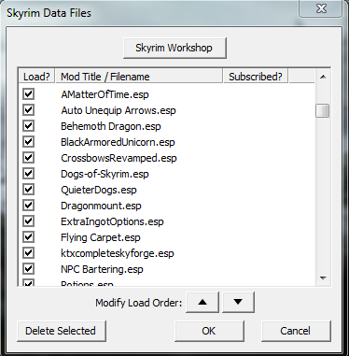Sort by Mod Title / Filename header
Image resolution: width=349 pixels, height=356 pixels.
[139, 77]
